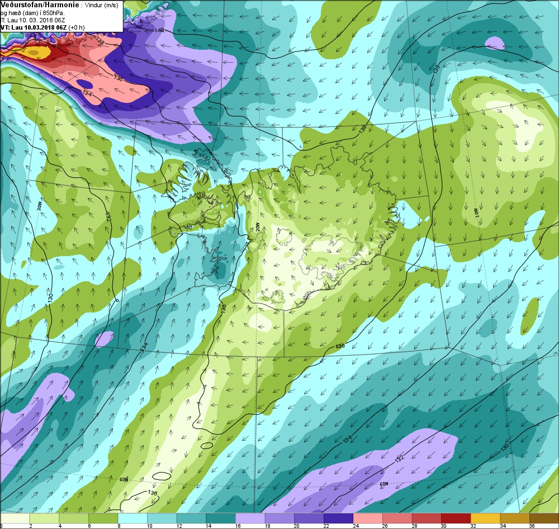Click legend value '20'

point(297,526)
